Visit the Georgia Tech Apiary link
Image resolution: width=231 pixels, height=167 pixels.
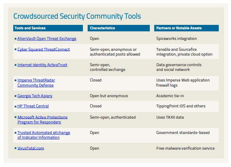pyautogui.click(x=35, y=96)
